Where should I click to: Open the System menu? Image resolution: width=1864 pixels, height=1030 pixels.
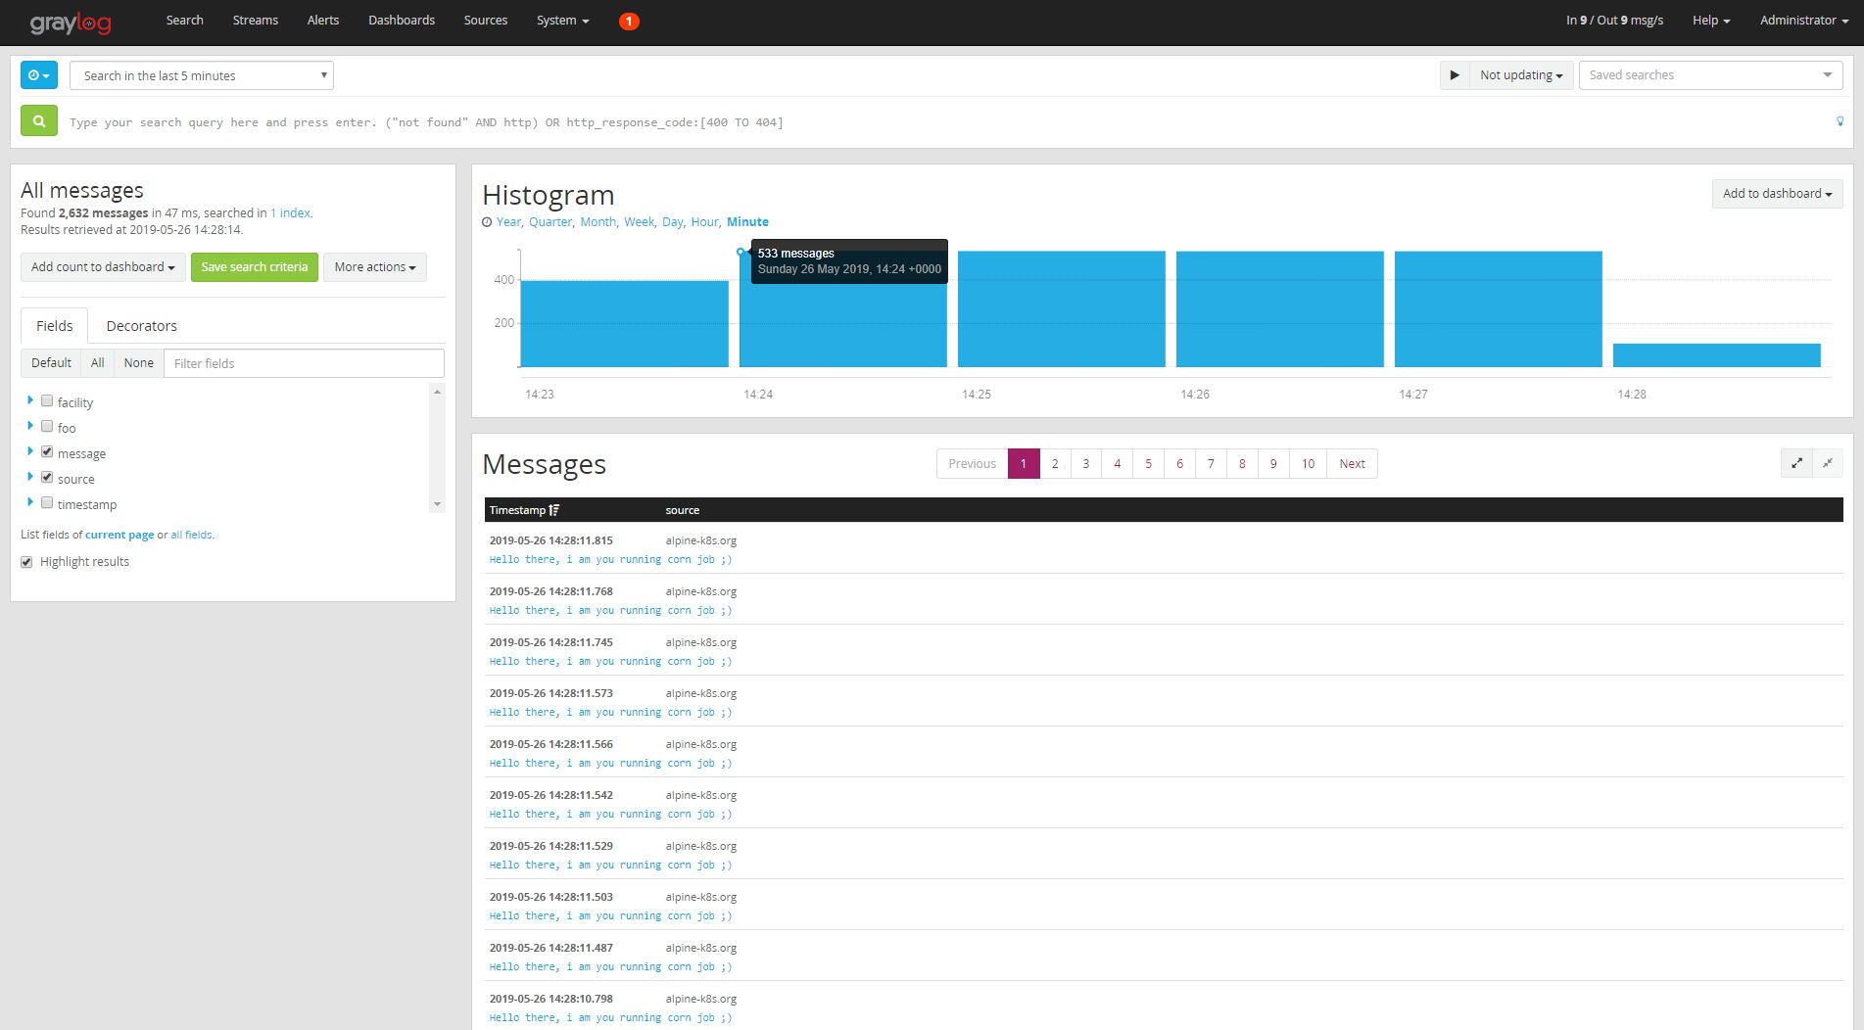pyautogui.click(x=563, y=21)
